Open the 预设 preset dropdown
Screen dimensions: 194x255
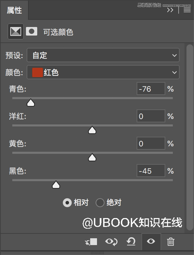(103, 55)
